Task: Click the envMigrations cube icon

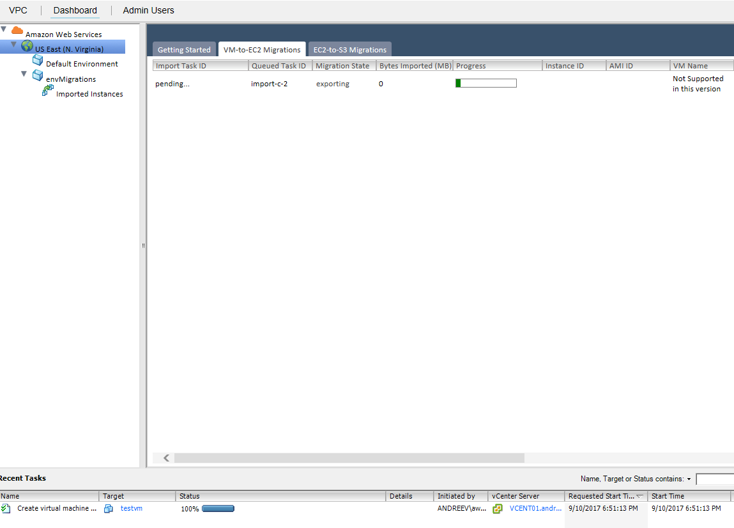Action: pyautogui.click(x=38, y=75)
